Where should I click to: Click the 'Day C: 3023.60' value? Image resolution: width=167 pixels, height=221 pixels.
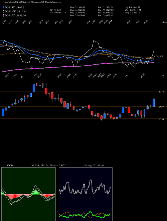pyautogui.click(x=77, y=15)
